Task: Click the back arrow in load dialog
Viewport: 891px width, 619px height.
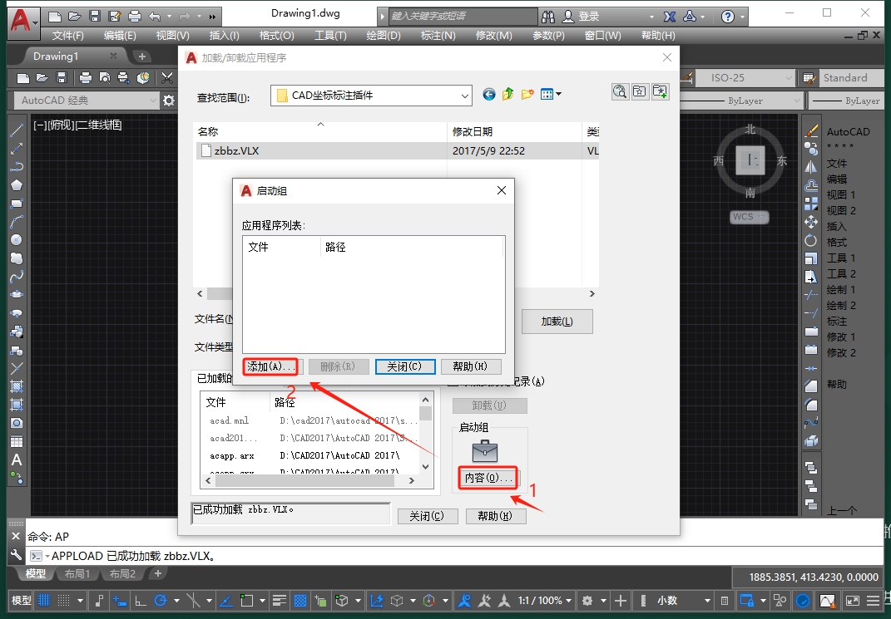Action: tap(488, 94)
